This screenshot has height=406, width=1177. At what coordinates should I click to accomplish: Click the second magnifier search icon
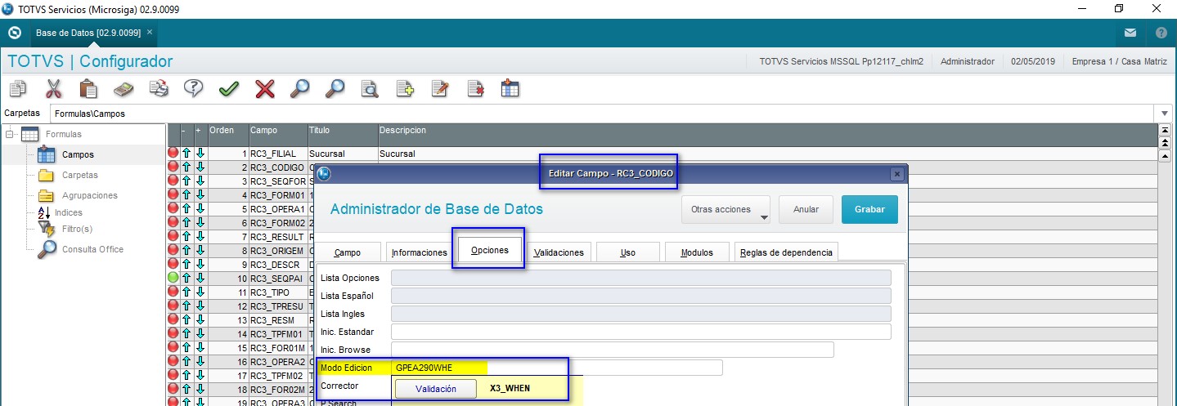coord(335,88)
